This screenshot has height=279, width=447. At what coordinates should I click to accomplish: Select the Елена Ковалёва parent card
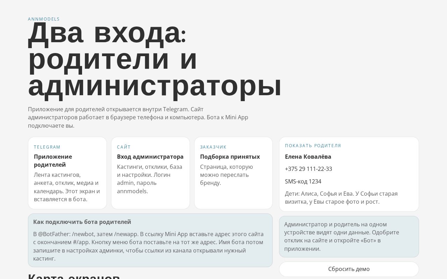[349, 174]
